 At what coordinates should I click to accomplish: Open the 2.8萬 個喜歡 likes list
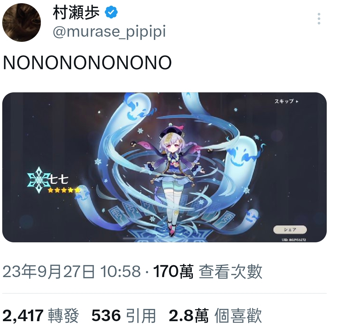(215, 316)
